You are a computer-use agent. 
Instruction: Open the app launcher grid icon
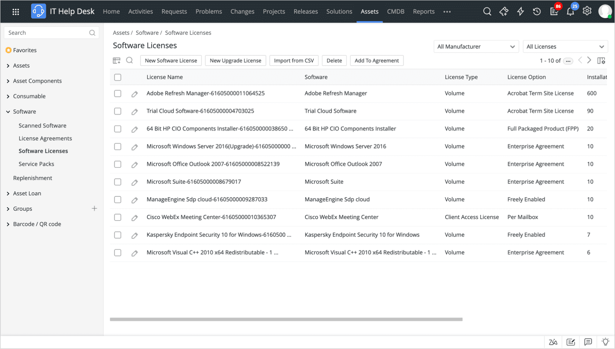(16, 12)
